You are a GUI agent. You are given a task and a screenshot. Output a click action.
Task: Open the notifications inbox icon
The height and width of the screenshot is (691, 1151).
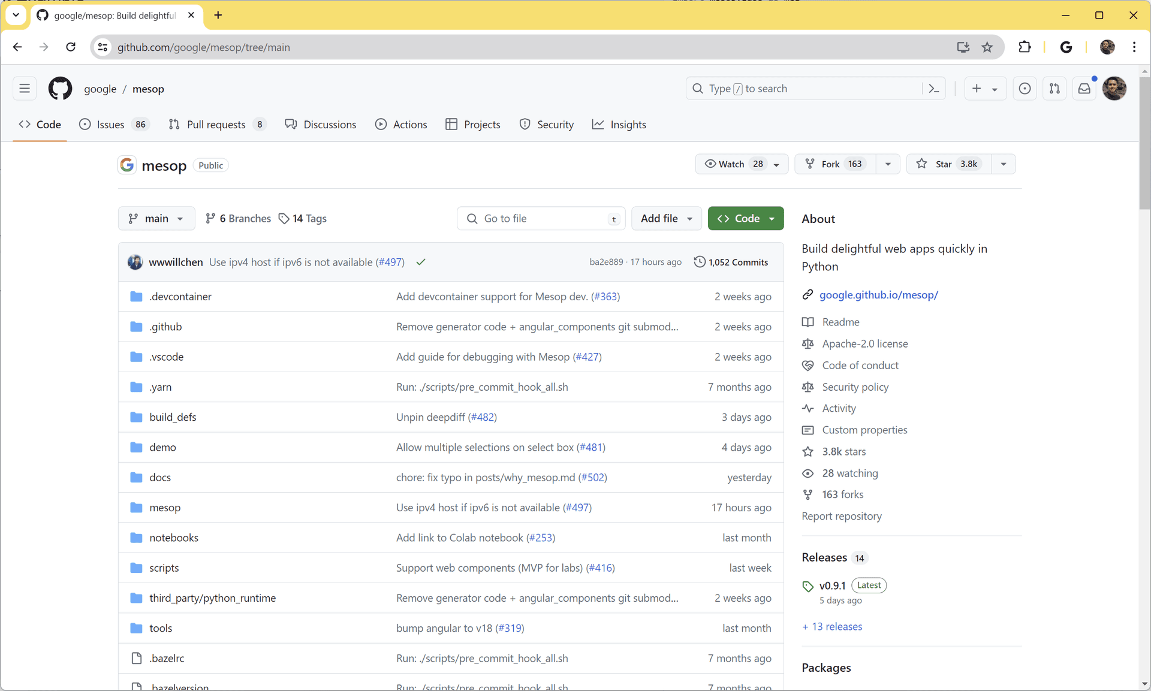1084,89
